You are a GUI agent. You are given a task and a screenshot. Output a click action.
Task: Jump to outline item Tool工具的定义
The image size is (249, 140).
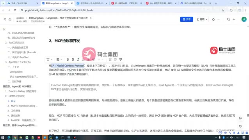pyautogui.click(x=16, y=42)
